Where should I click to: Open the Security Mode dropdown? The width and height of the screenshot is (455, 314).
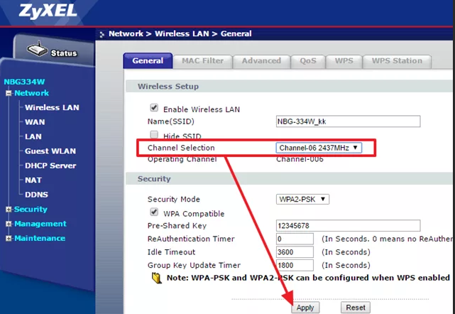tap(302, 199)
